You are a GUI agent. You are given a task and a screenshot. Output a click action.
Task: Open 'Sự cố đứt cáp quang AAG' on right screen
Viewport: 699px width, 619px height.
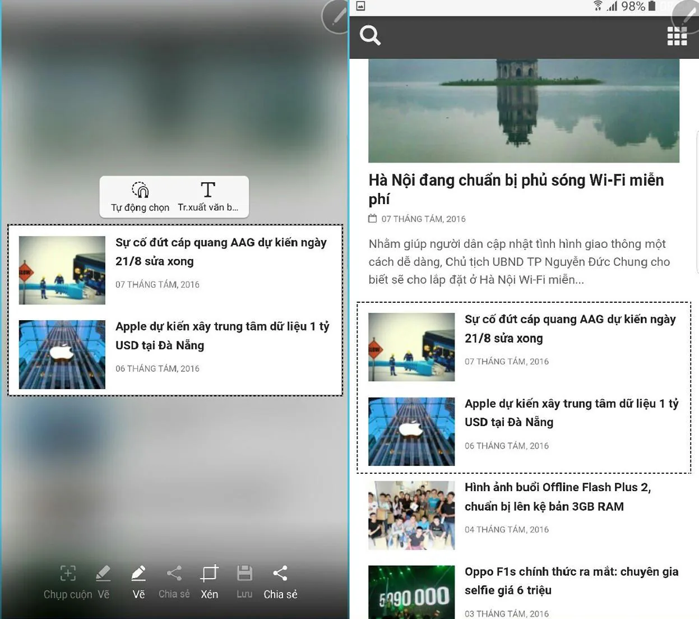570,329
